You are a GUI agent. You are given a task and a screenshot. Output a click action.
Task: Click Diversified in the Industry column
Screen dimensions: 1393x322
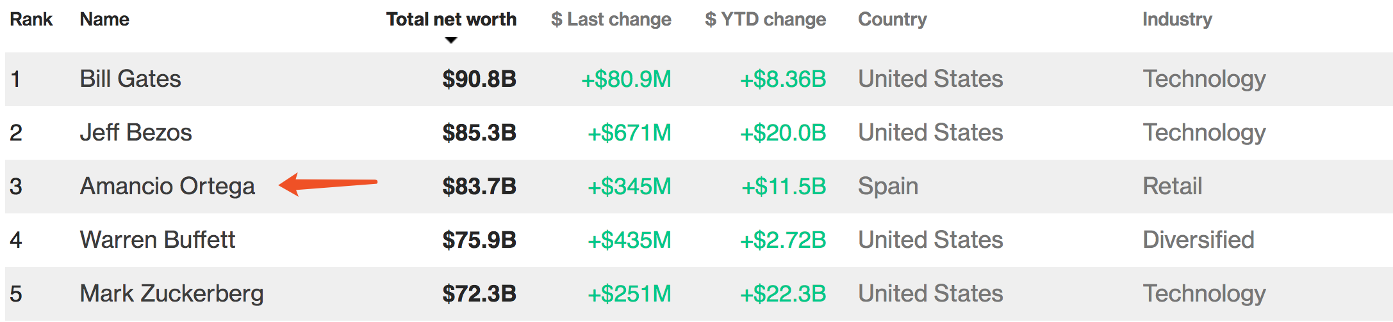click(x=1199, y=240)
